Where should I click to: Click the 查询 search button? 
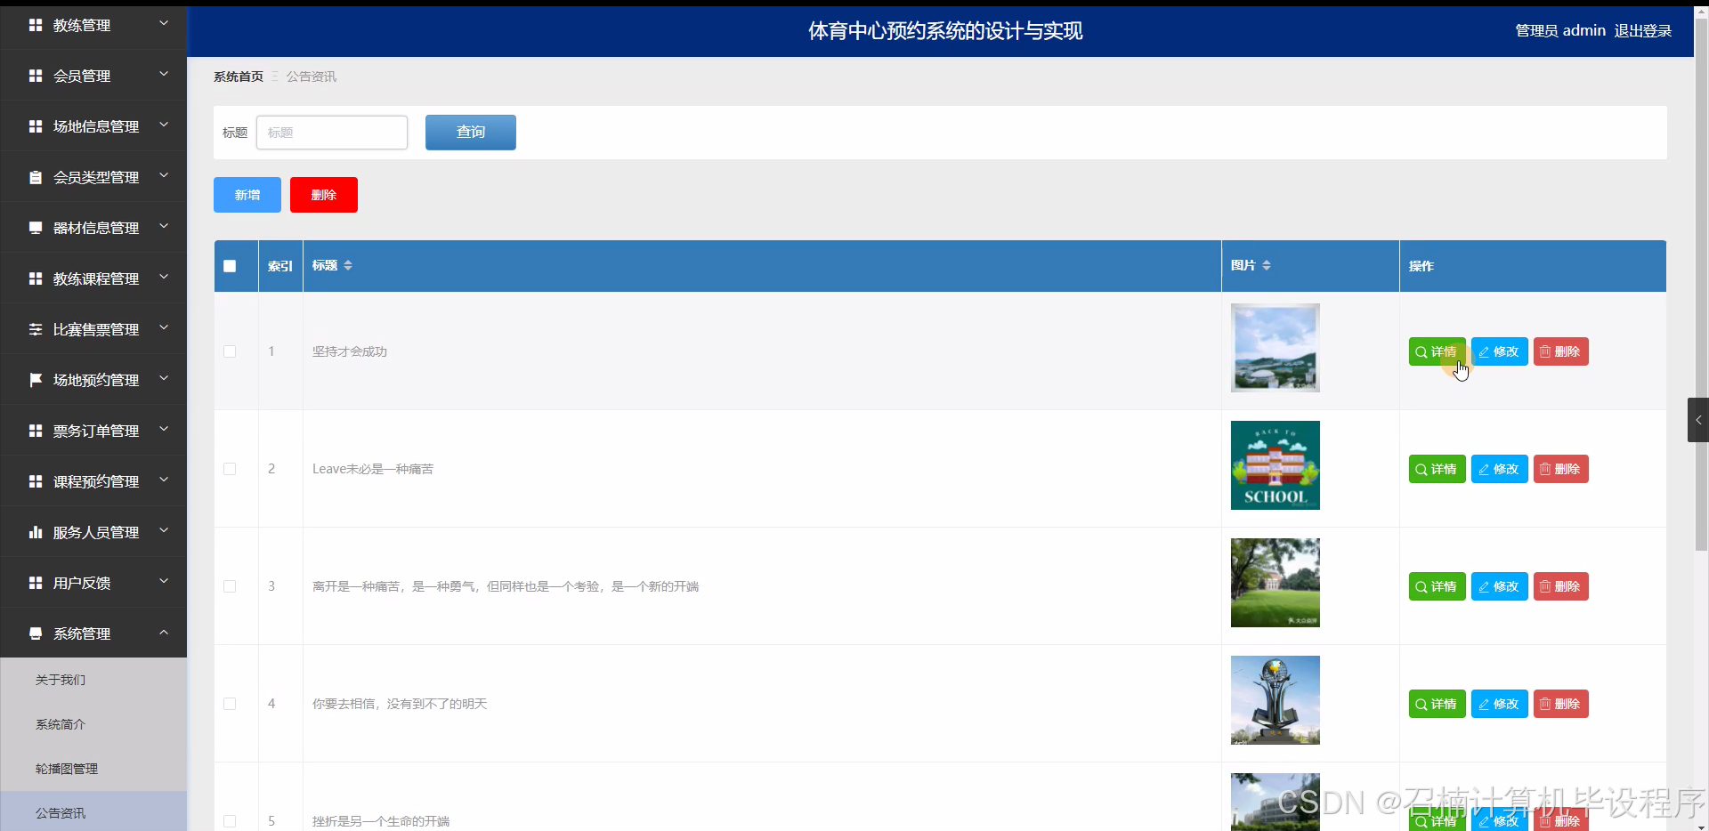click(x=471, y=133)
